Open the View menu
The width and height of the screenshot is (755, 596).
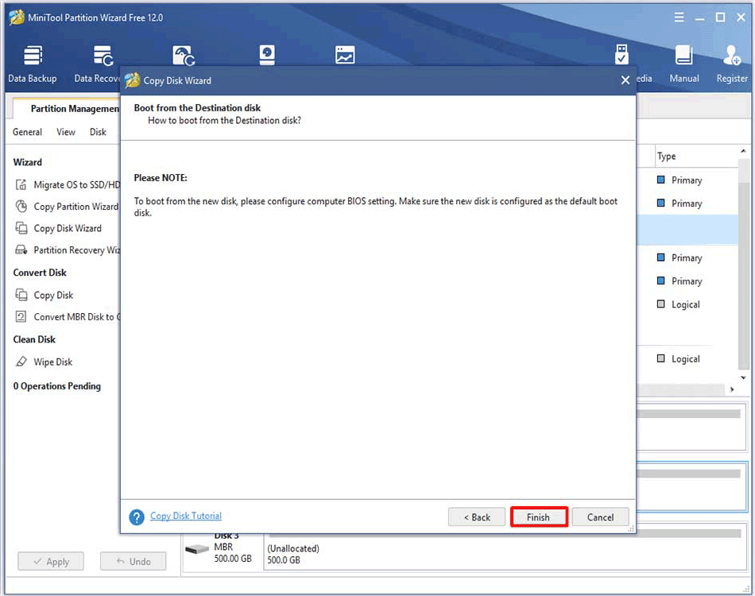point(66,132)
